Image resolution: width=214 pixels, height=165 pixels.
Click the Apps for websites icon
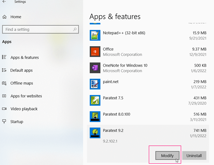(x=4, y=96)
